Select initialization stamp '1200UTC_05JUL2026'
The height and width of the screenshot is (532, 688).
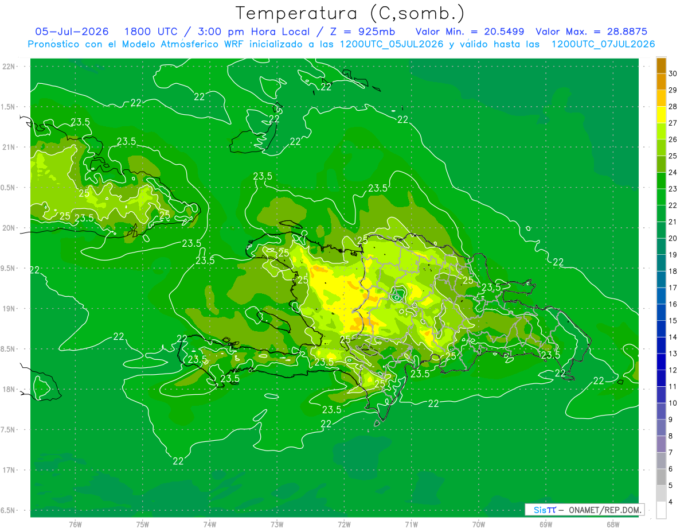pyautogui.click(x=392, y=44)
